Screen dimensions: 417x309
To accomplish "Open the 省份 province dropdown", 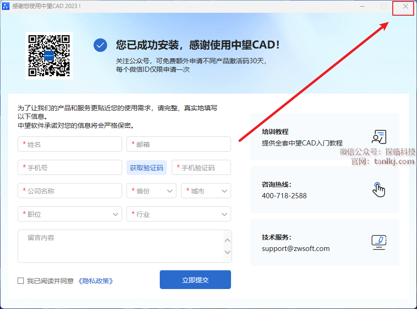I will pos(151,191).
